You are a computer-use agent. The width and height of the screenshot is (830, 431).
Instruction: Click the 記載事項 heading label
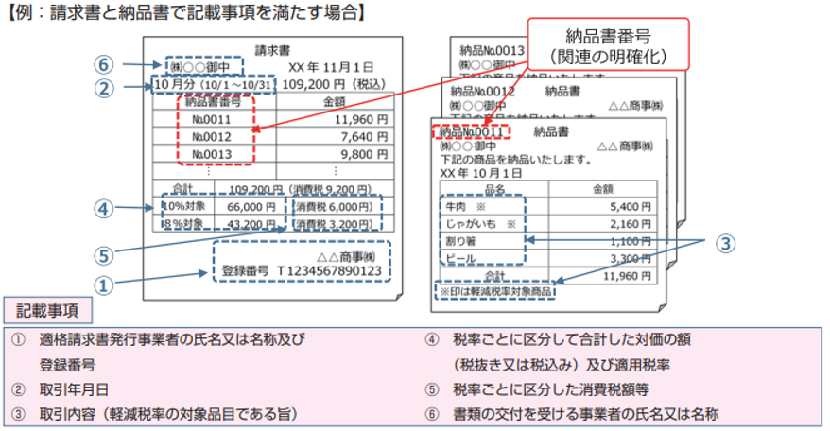[x=44, y=310]
